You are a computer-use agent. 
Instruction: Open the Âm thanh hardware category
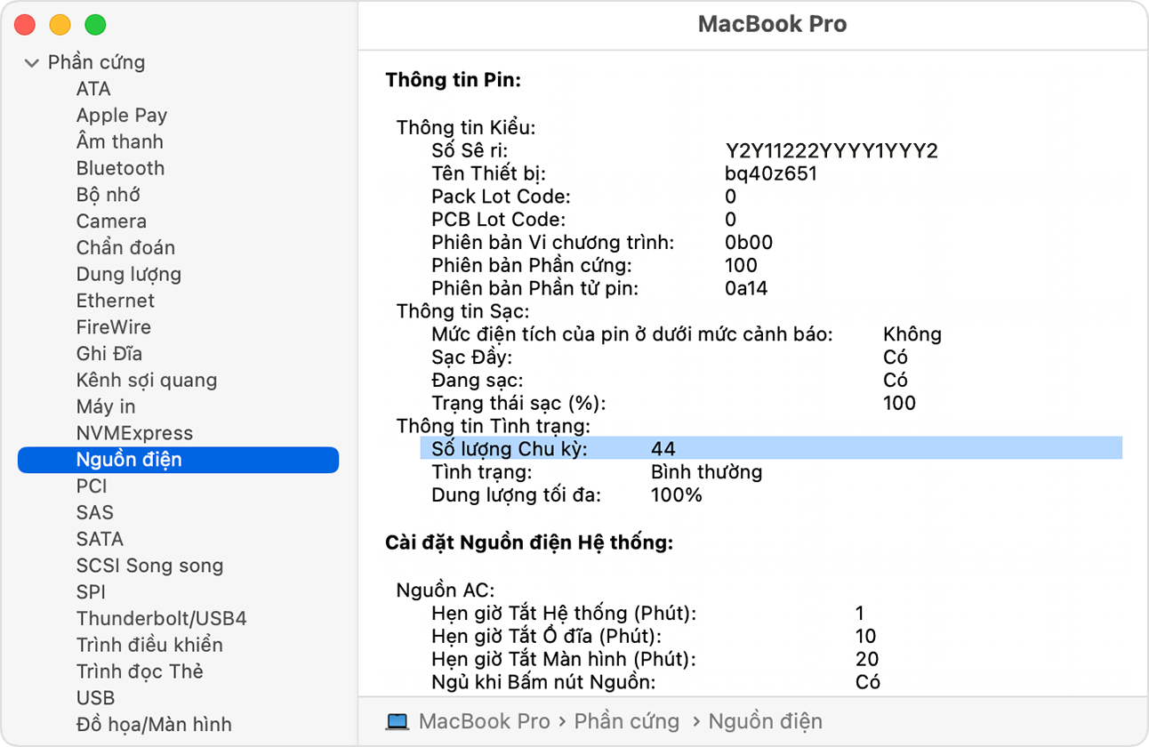[120, 141]
